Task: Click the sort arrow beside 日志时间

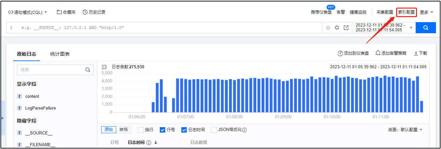Action: 156,143
